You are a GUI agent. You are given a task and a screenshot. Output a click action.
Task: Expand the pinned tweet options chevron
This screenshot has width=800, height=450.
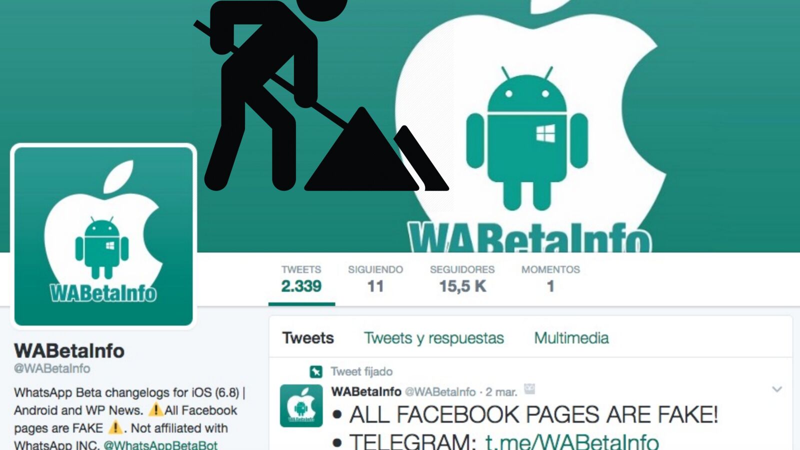[776, 389]
